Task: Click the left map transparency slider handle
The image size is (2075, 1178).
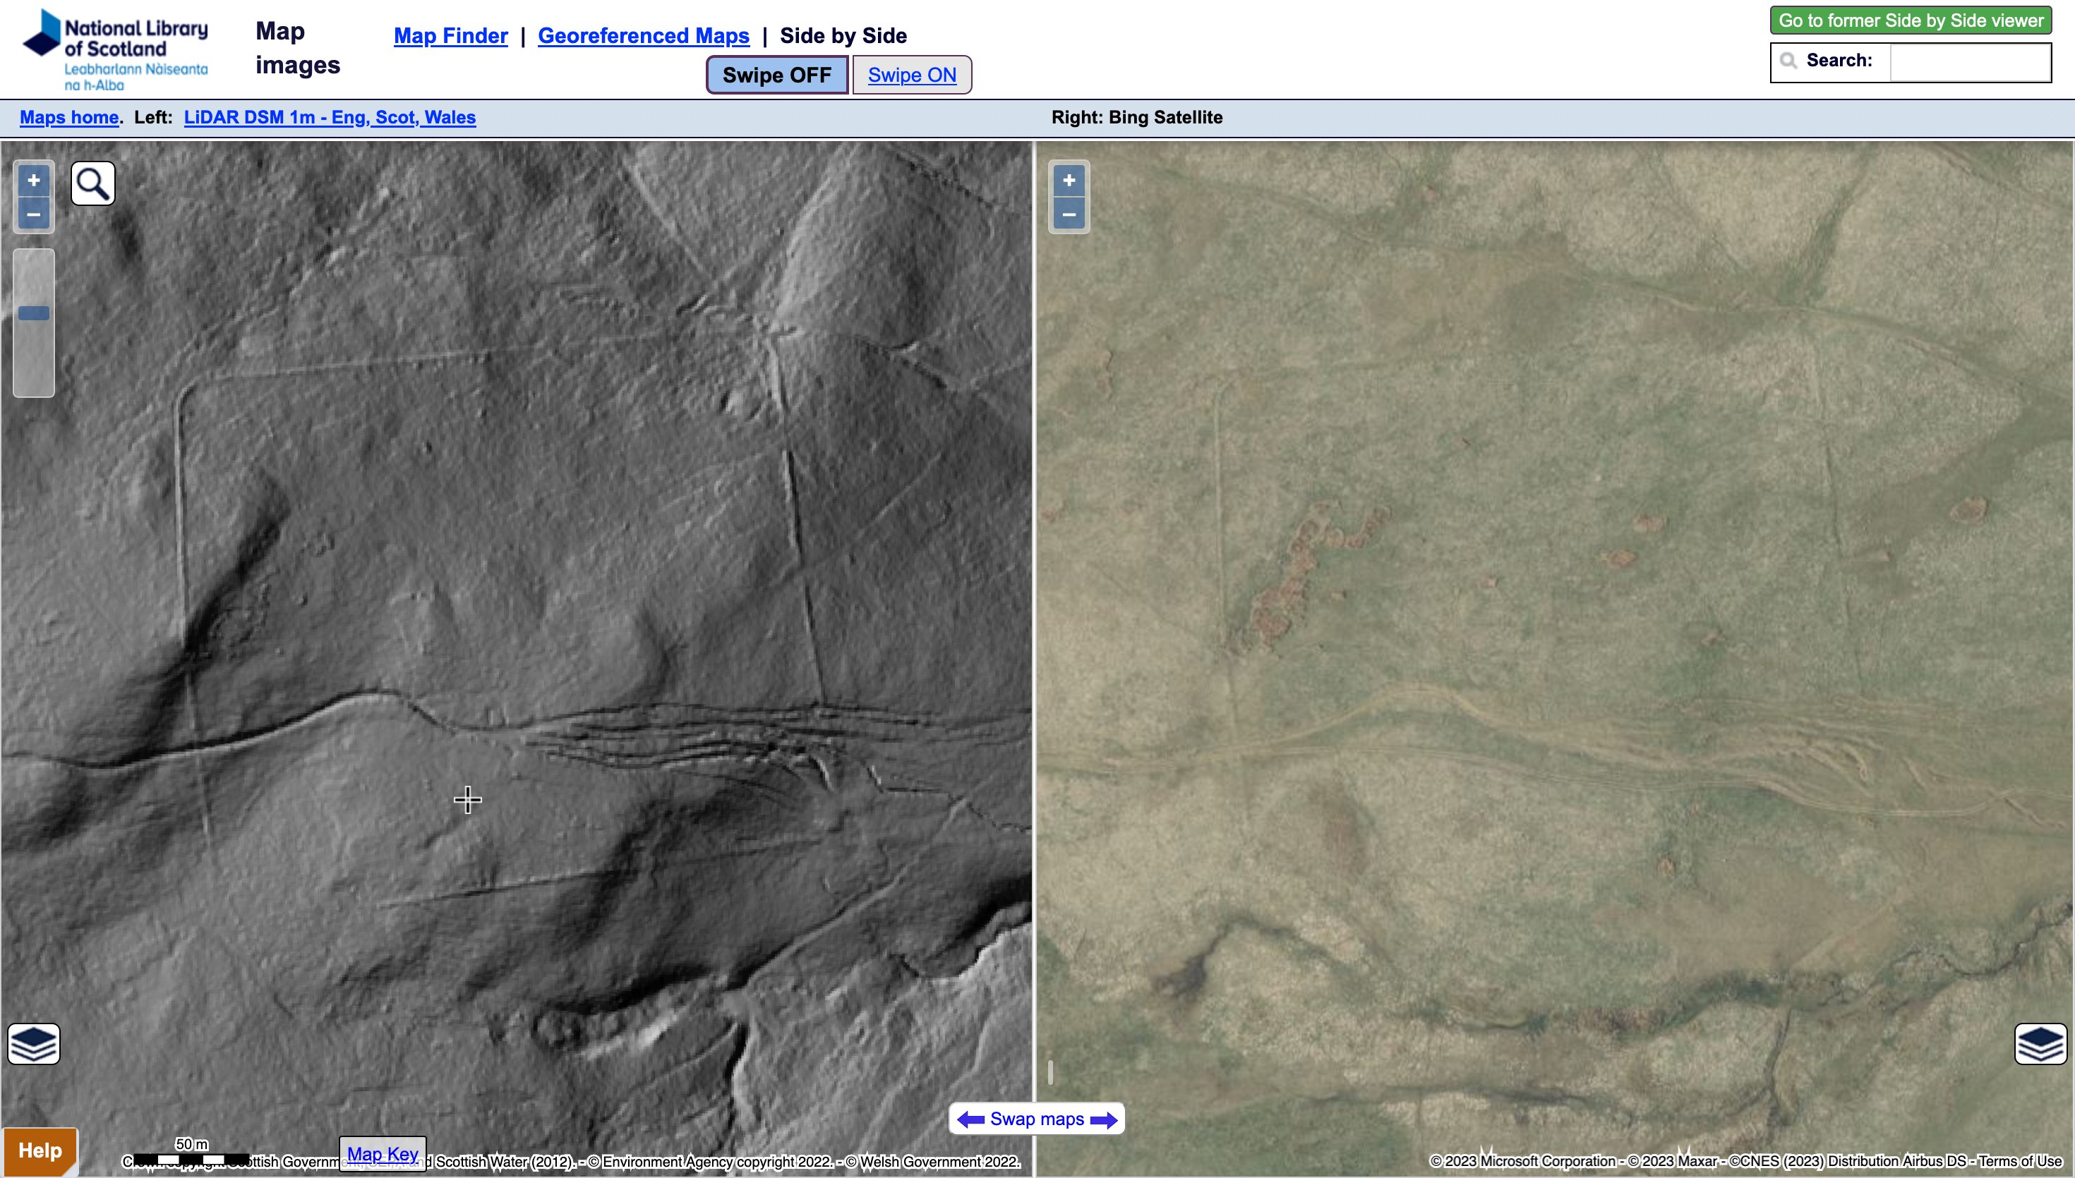Action: coord(34,313)
